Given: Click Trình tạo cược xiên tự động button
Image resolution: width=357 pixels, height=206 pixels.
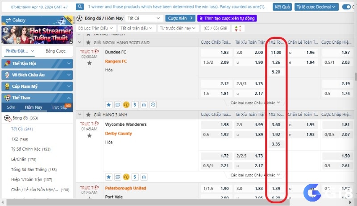Looking at the screenshot, I should [x=227, y=18].
